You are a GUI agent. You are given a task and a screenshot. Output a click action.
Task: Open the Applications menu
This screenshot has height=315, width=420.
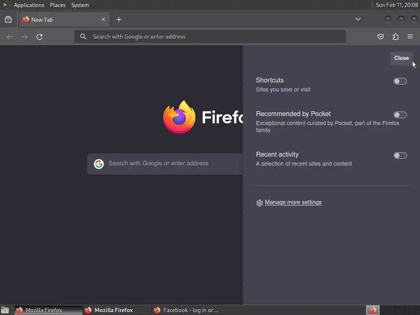coord(29,5)
